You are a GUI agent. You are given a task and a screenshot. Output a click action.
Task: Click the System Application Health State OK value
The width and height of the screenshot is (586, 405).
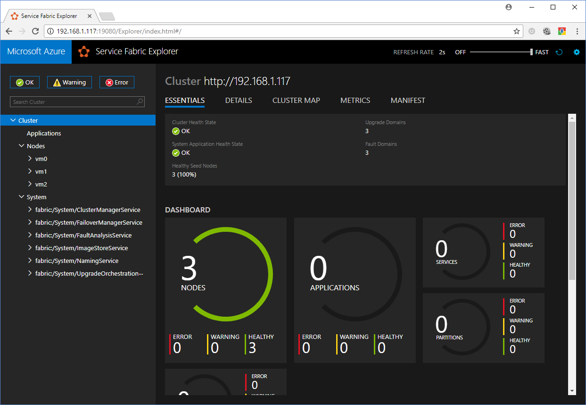click(181, 153)
